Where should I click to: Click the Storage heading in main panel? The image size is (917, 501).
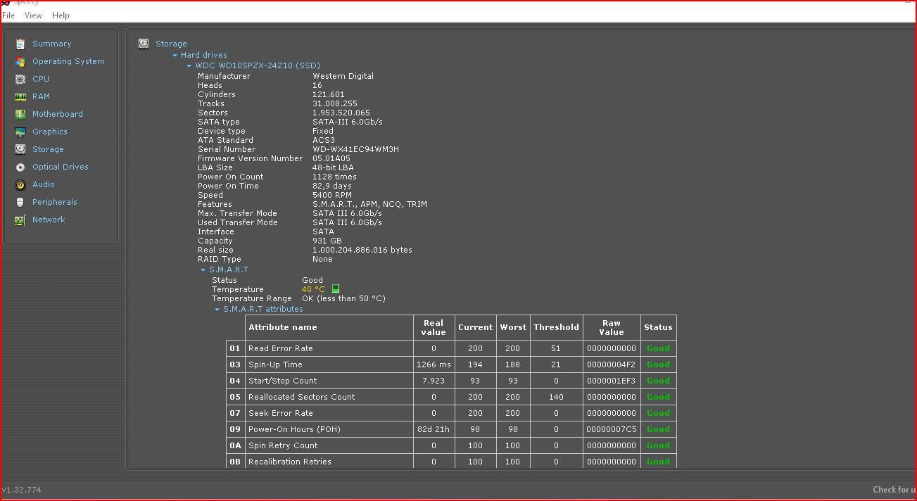(x=171, y=44)
